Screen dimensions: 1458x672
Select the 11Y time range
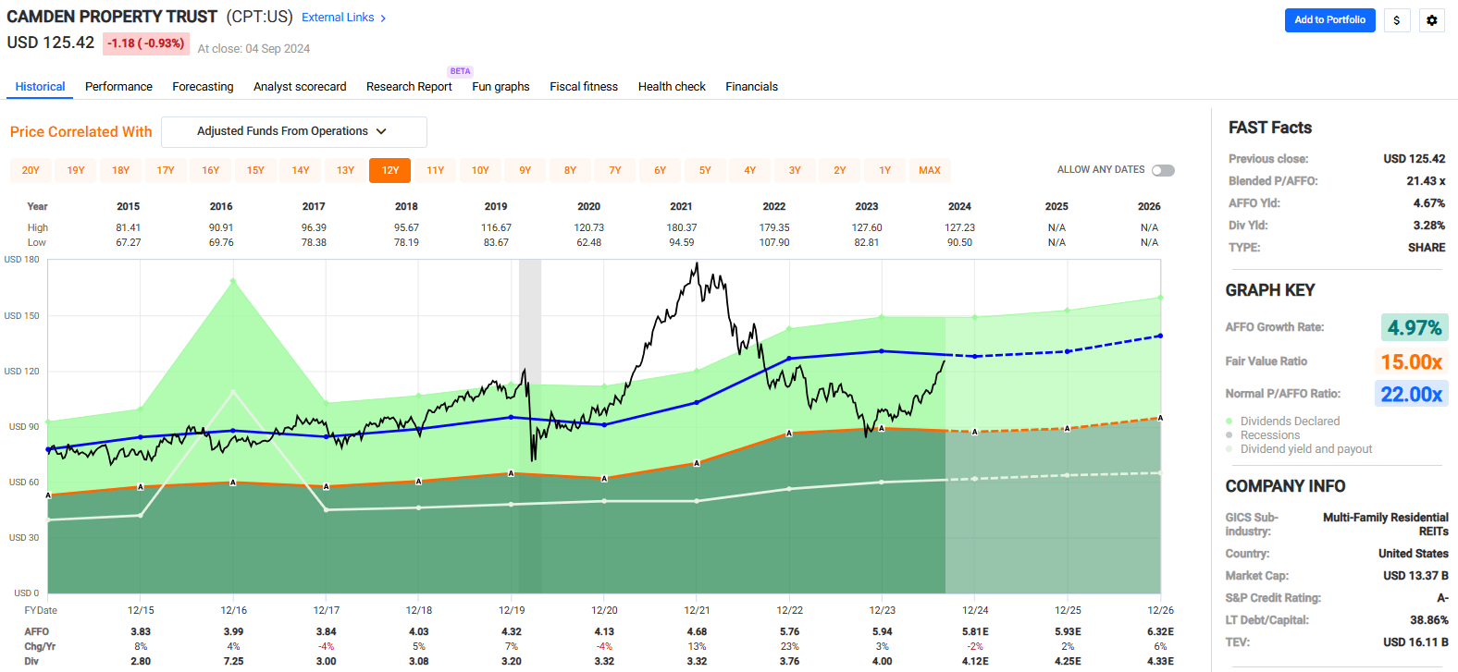436,170
